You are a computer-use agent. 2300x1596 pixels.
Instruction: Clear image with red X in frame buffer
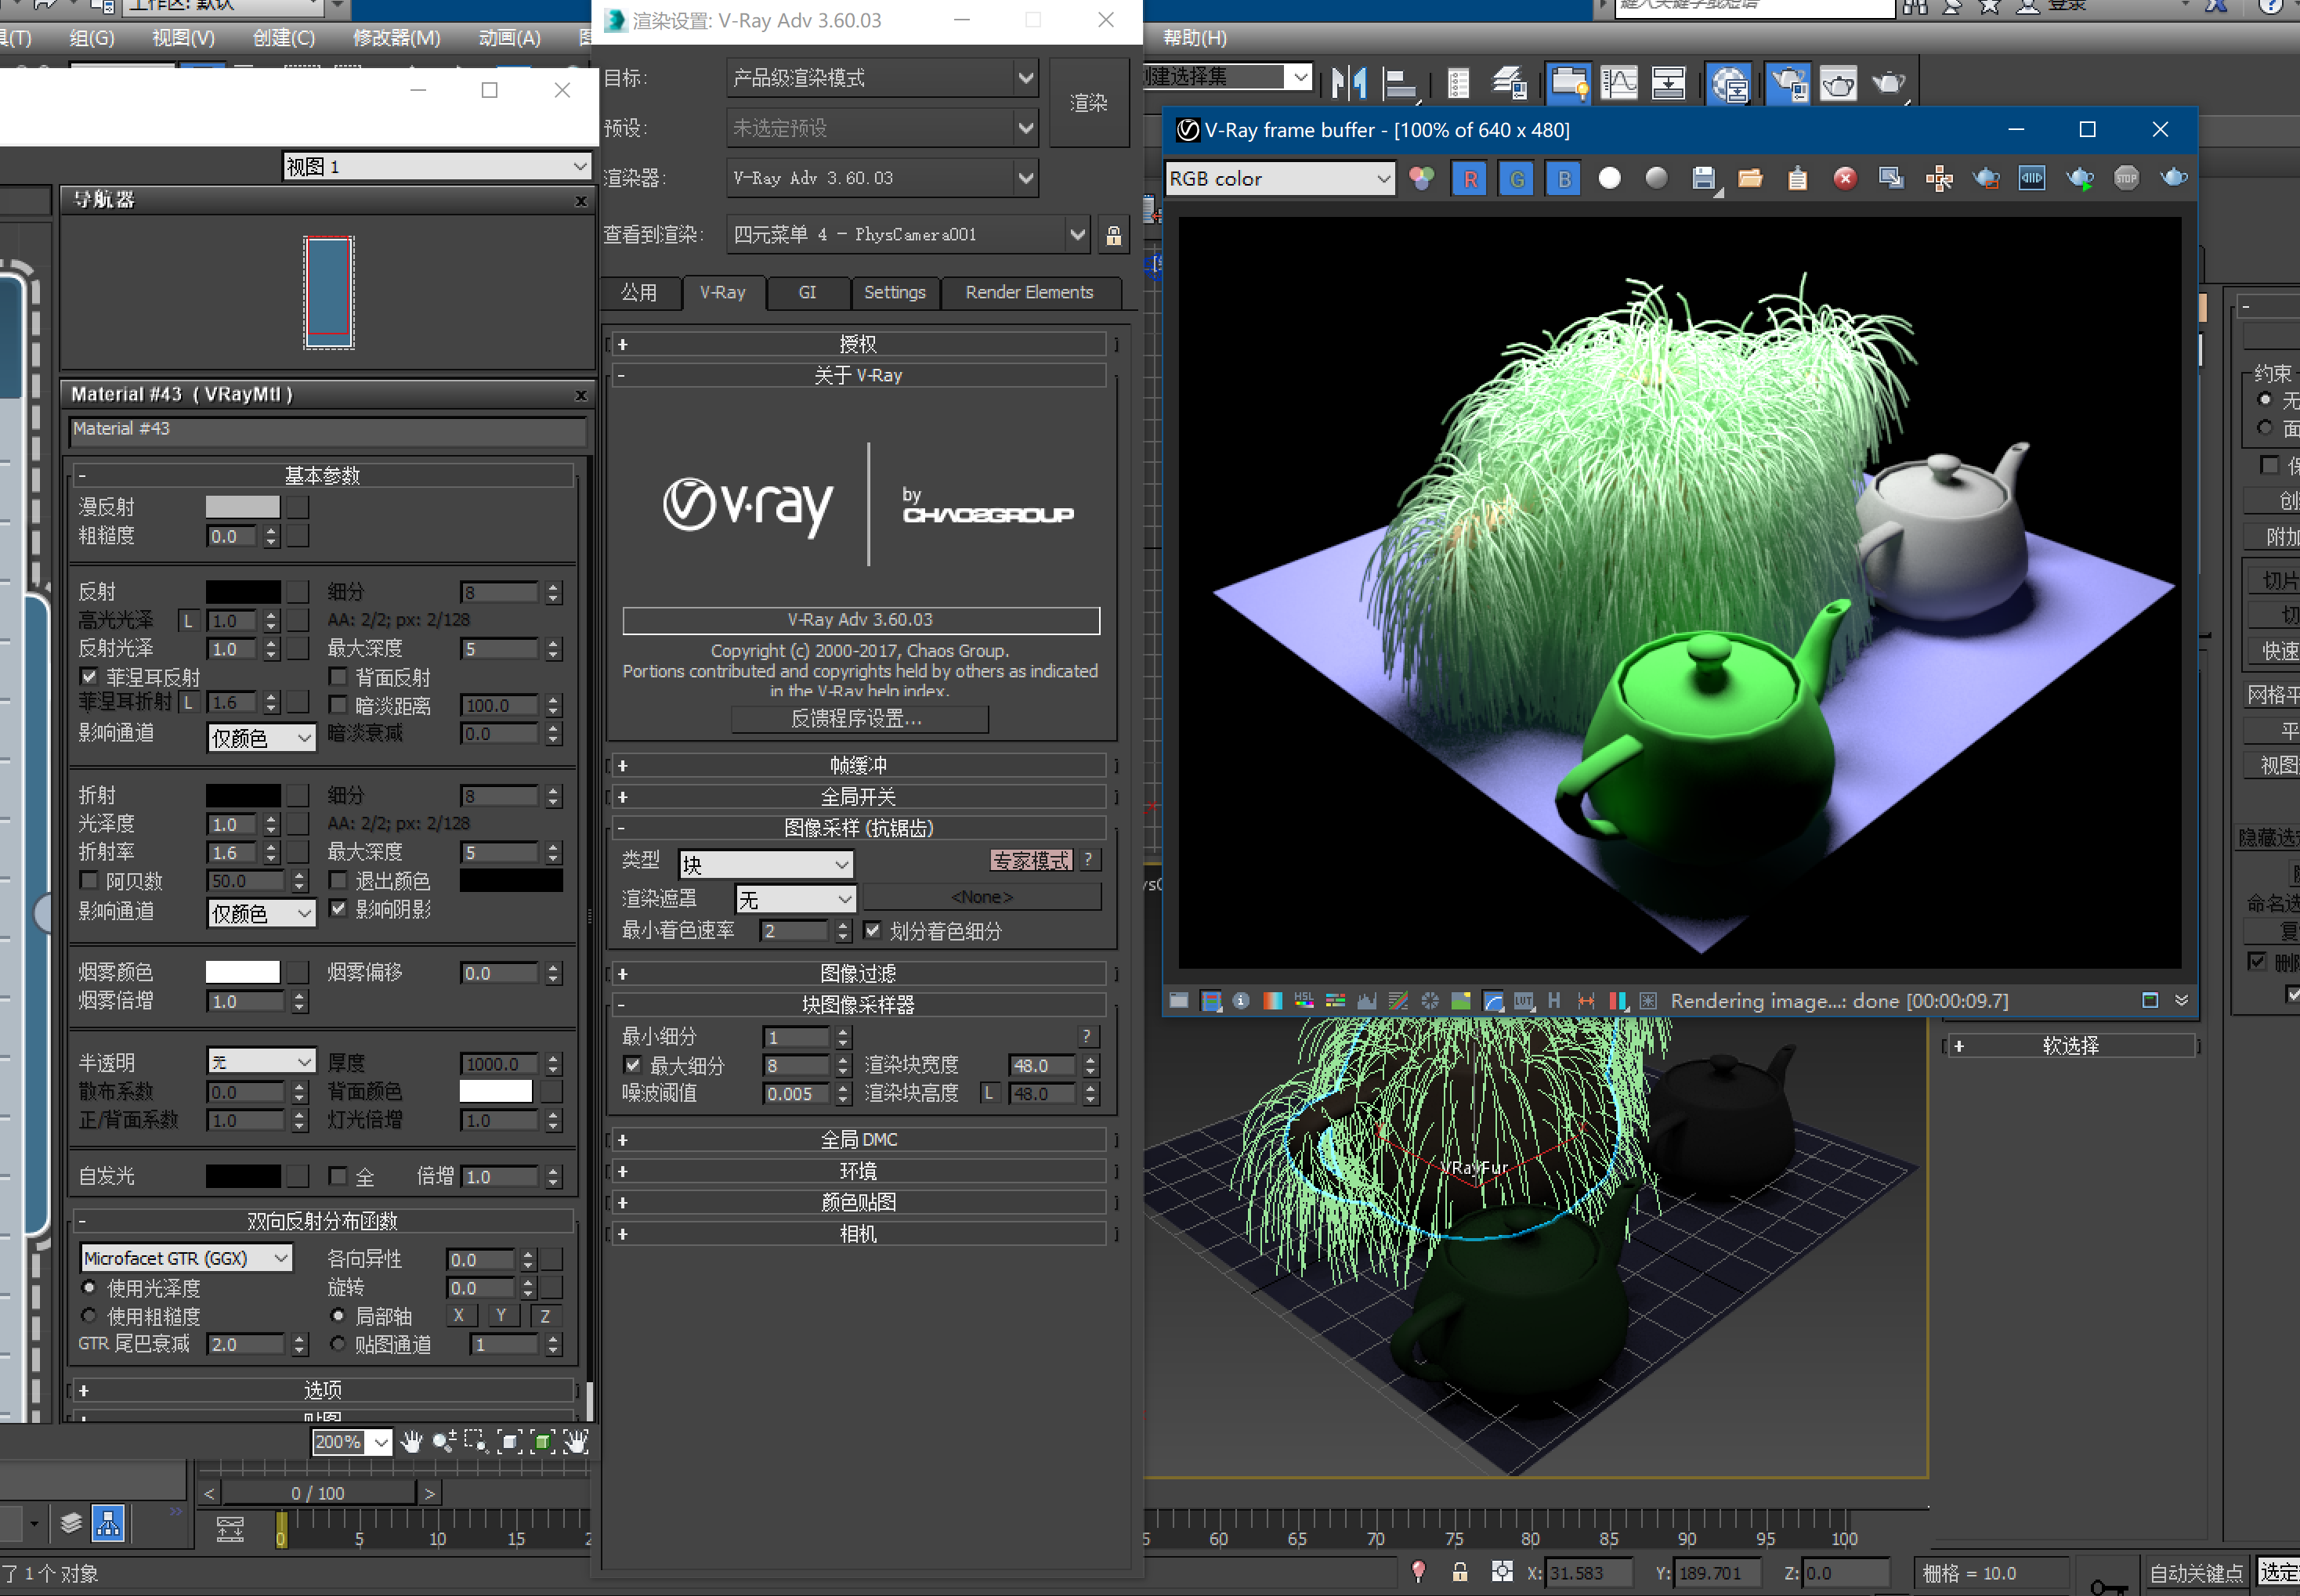pyautogui.click(x=1845, y=179)
